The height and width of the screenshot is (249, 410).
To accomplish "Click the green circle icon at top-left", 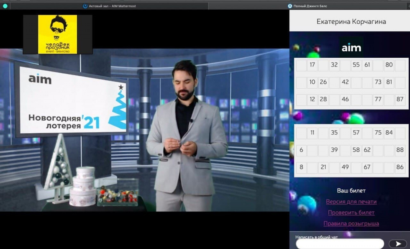I will [x=5, y=6].
